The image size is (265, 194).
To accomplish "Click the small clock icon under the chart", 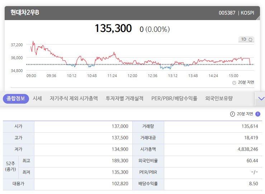I will (234, 83).
